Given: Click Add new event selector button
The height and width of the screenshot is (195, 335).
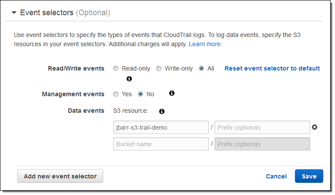Looking at the screenshot, I should click(x=60, y=176).
